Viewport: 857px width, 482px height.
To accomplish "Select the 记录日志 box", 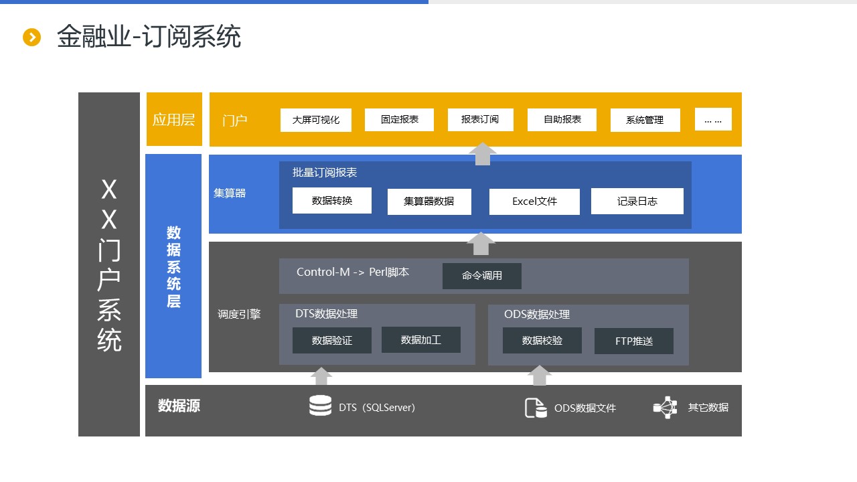I will click(637, 201).
